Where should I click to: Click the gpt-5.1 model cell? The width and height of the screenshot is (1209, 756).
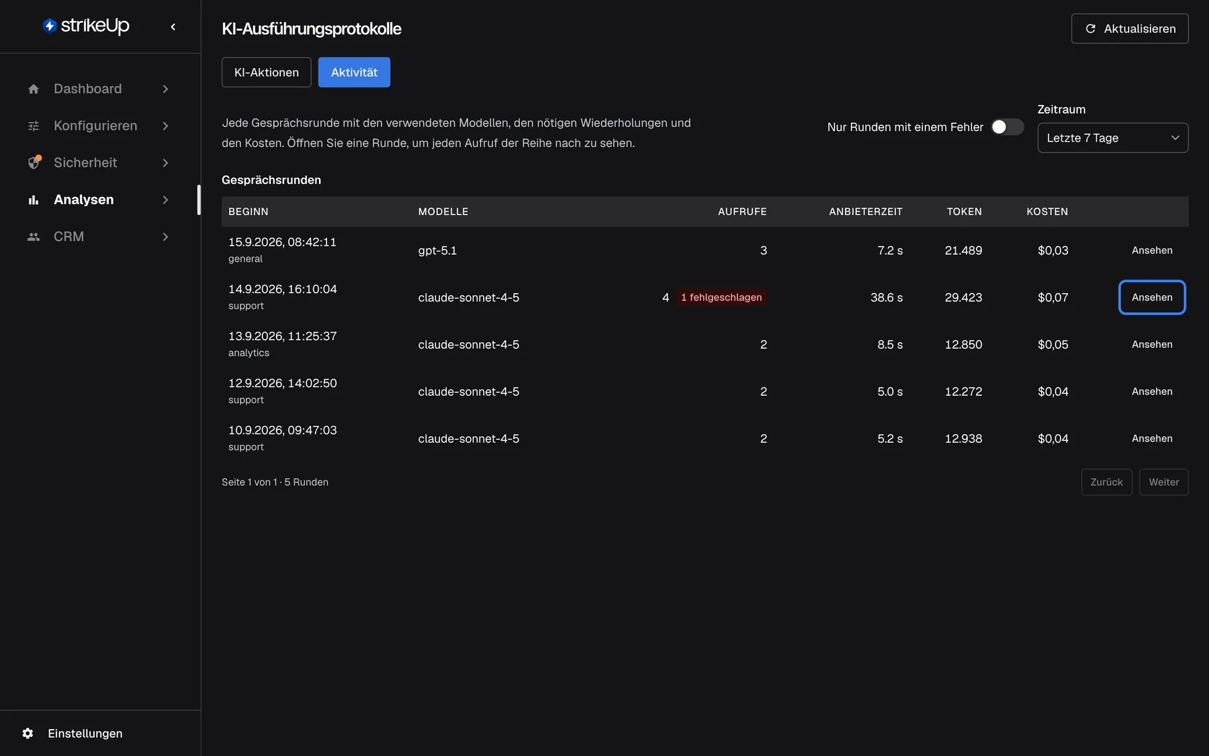pyautogui.click(x=437, y=250)
